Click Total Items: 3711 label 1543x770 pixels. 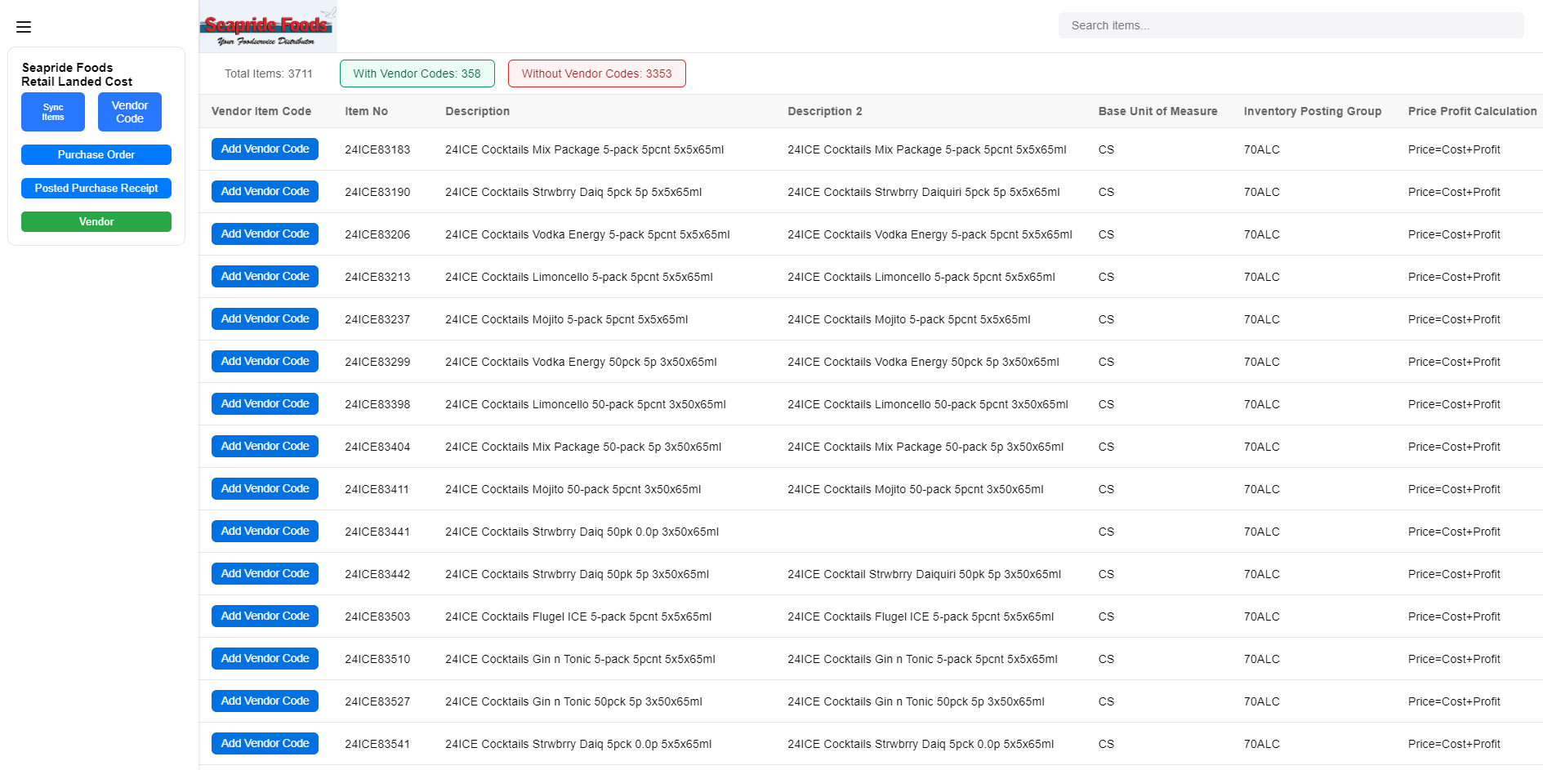pyautogui.click(x=269, y=73)
